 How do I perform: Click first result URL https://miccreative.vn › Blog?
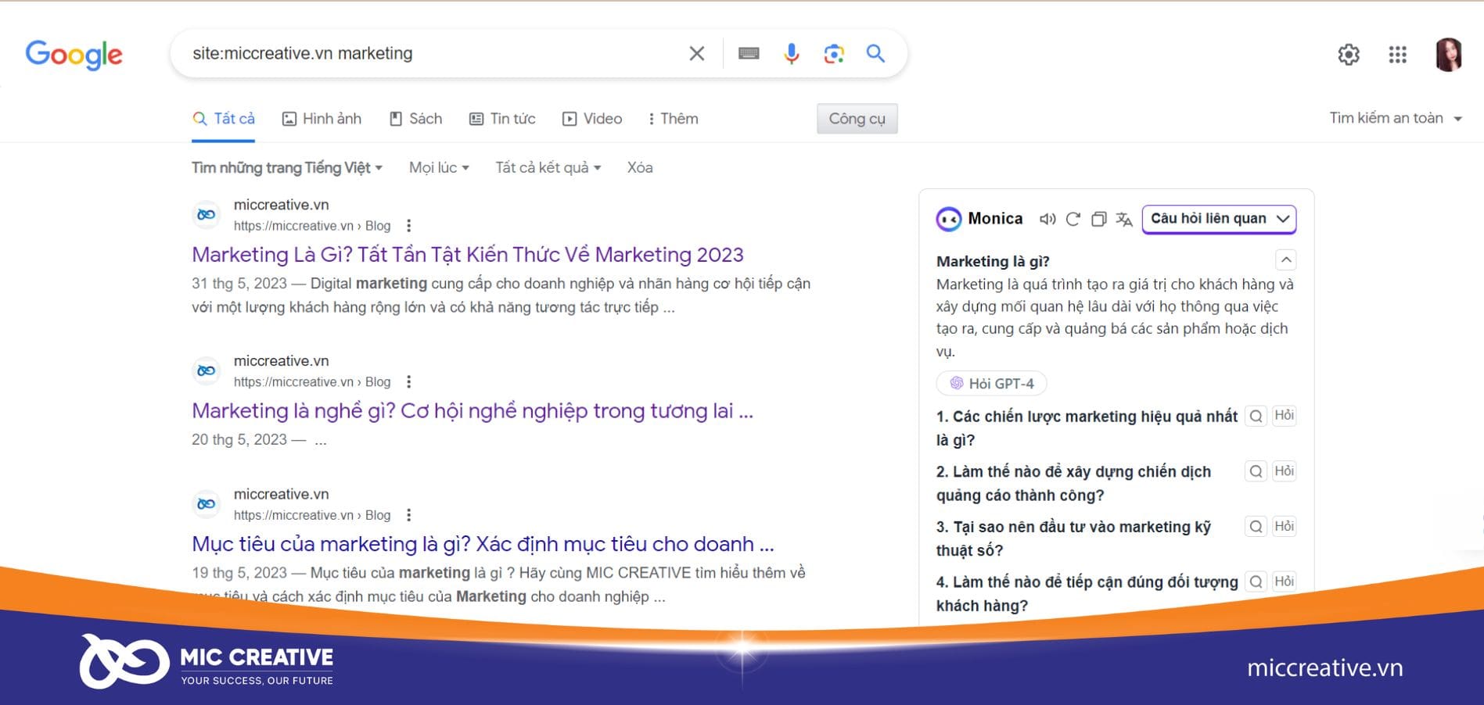[x=311, y=226]
